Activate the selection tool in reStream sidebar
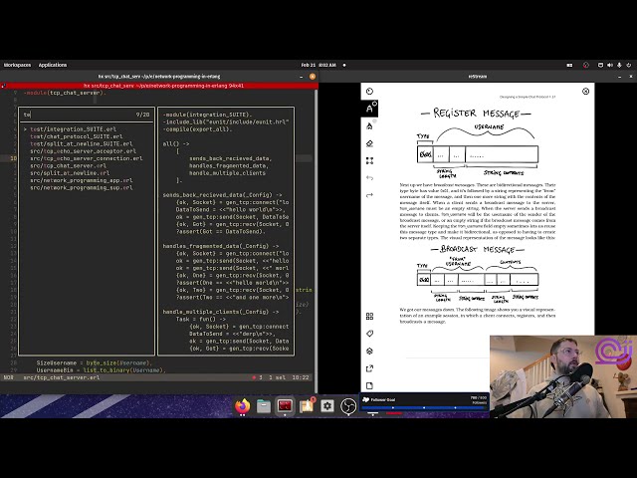 tap(369, 161)
